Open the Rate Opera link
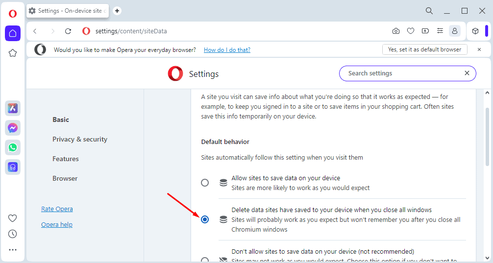Screen dimensions: 493x263 [x=57, y=209]
